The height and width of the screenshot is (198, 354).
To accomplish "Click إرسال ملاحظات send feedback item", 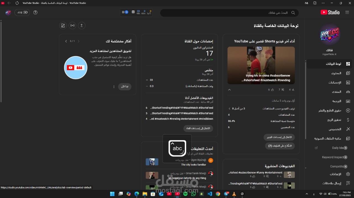I will point(329,183).
